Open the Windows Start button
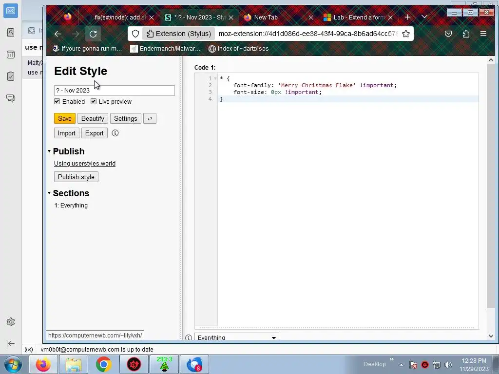This screenshot has width=499, height=374. click(13, 364)
